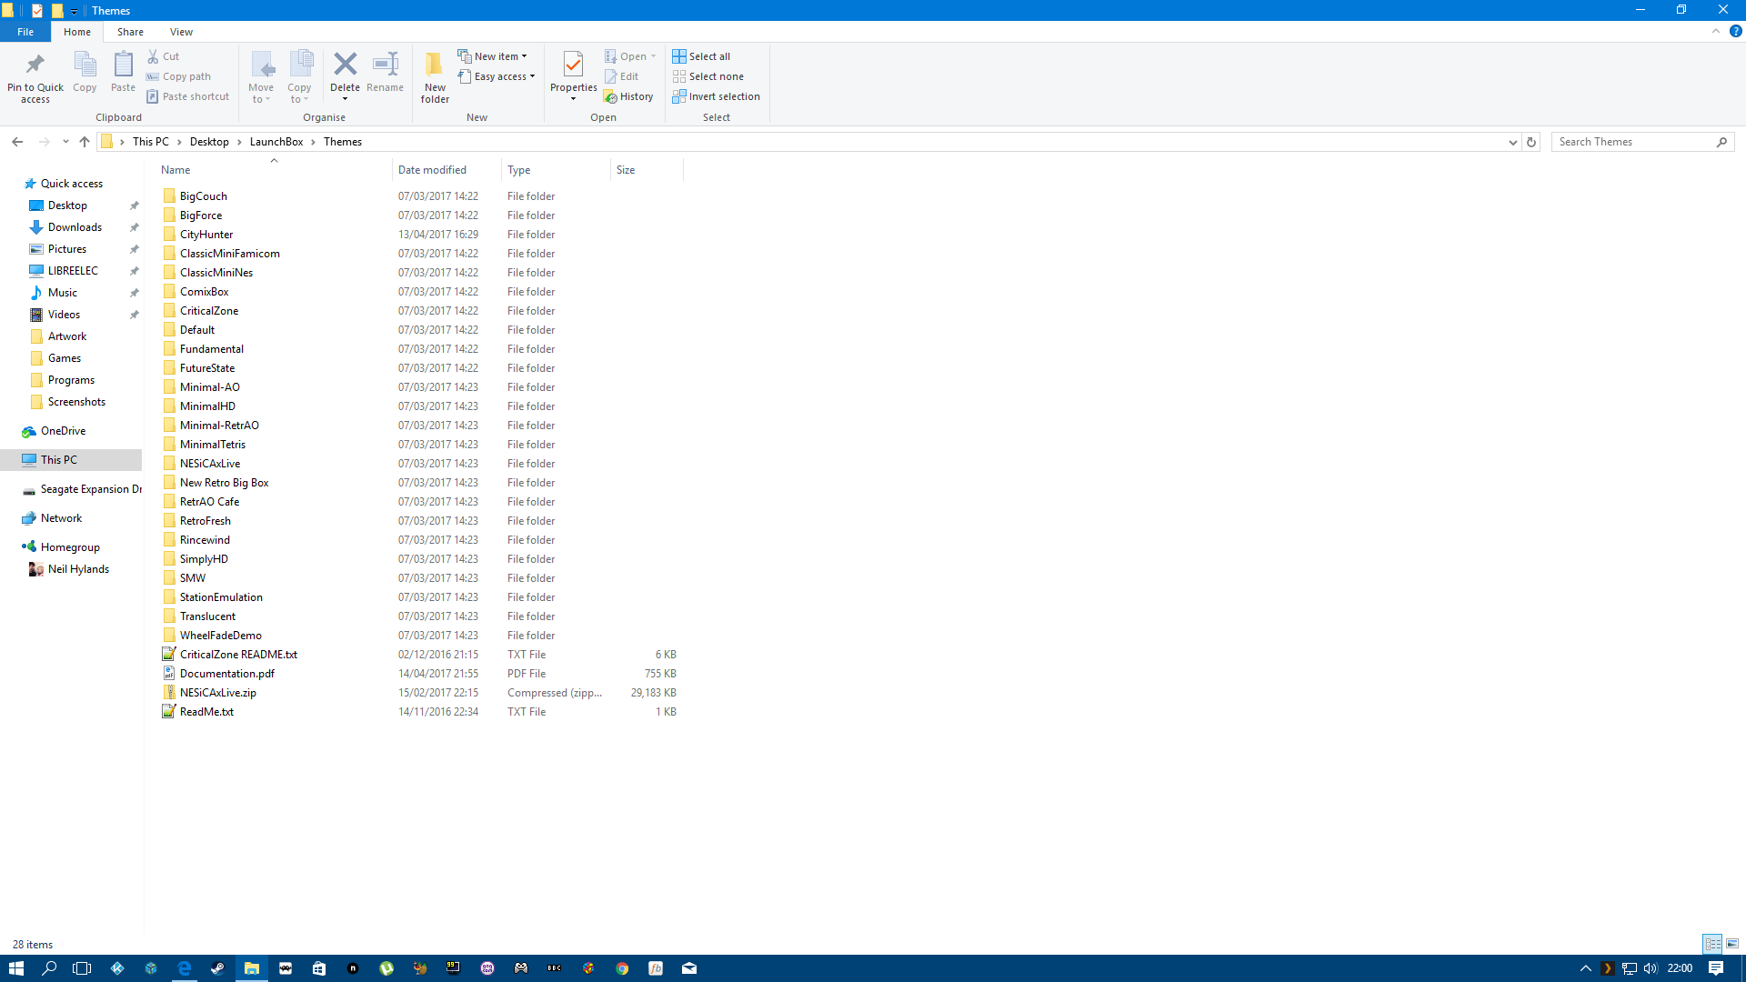
Task: Open the New item dropdown
Action: coord(492,56)
